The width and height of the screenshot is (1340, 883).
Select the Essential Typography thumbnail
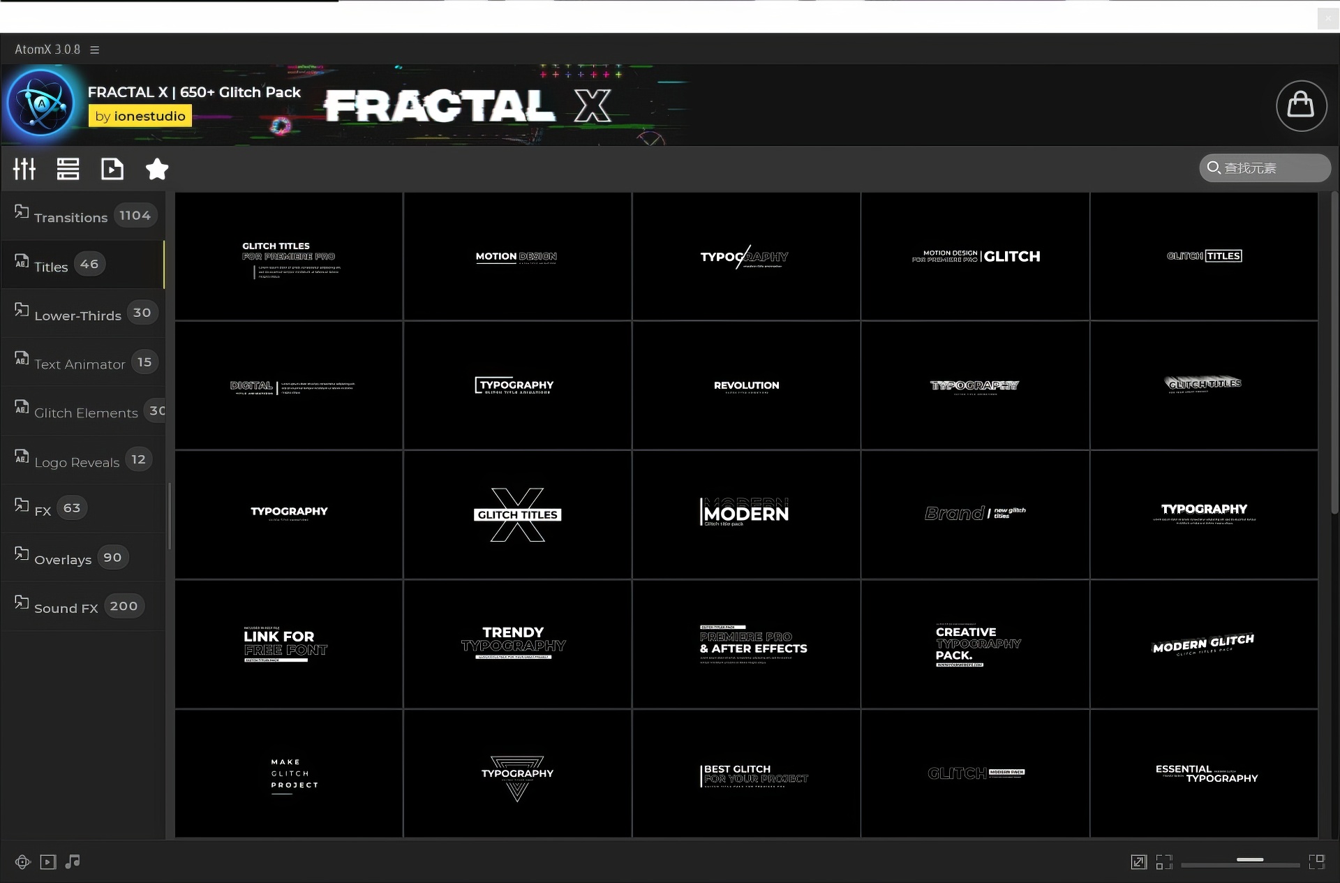coord(1204,773)
